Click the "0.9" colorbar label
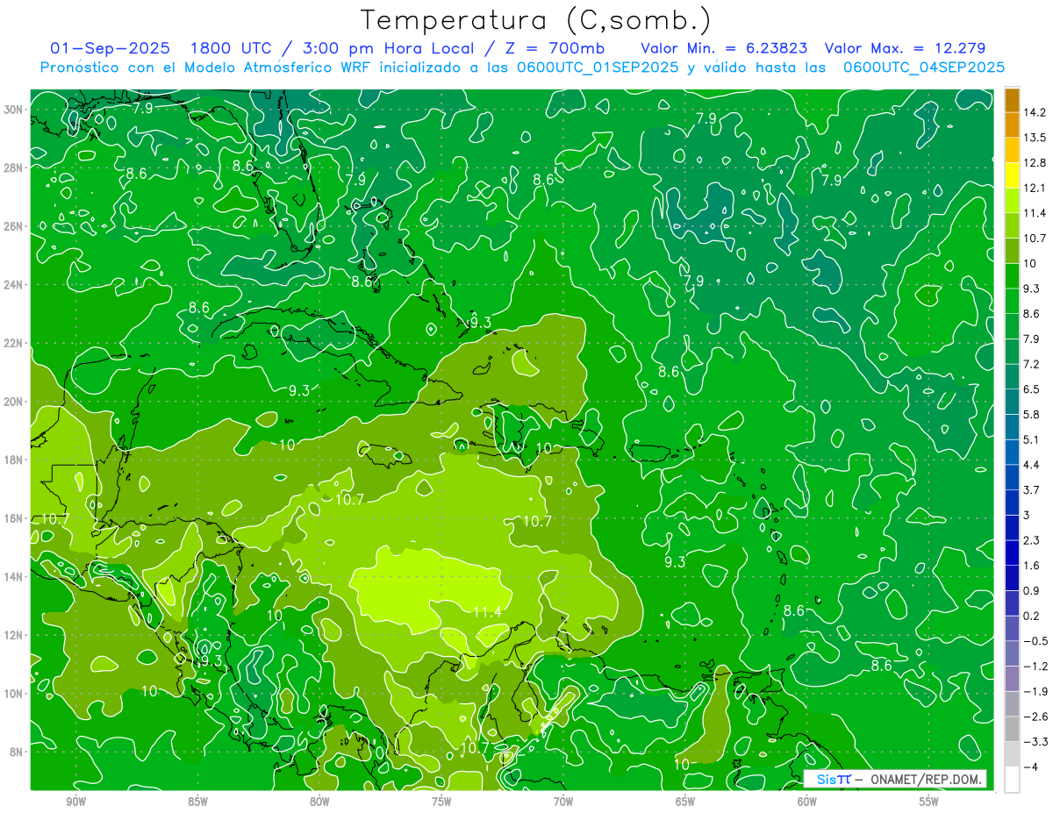This screenshot has width=1053, height=813. [x=1032, y=590]
